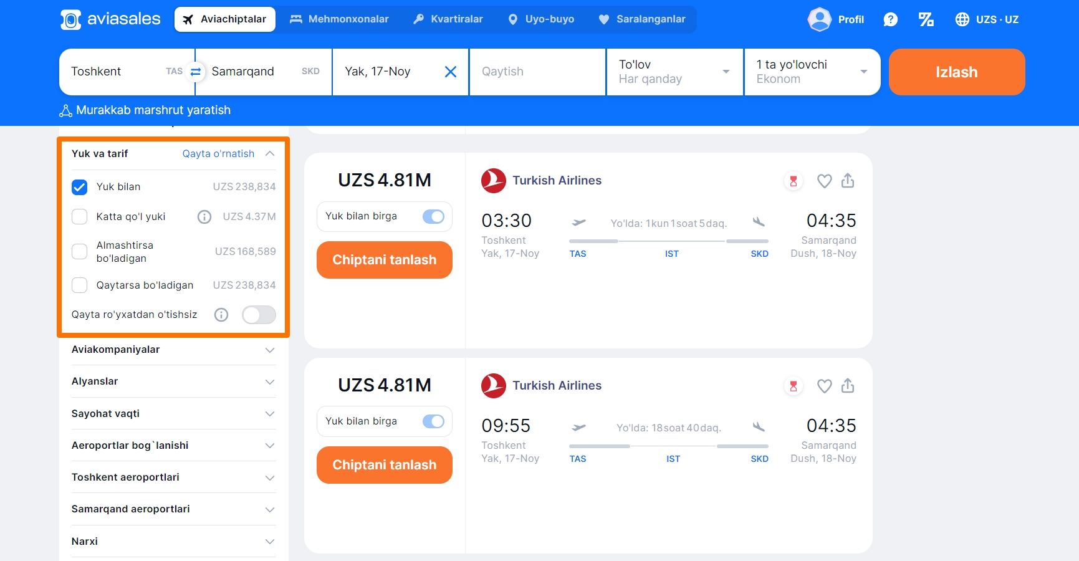Click Yo'lda: 18 soat 40 daq. duration text
This screenshot has height=561, width=1079.
(669, 428)
